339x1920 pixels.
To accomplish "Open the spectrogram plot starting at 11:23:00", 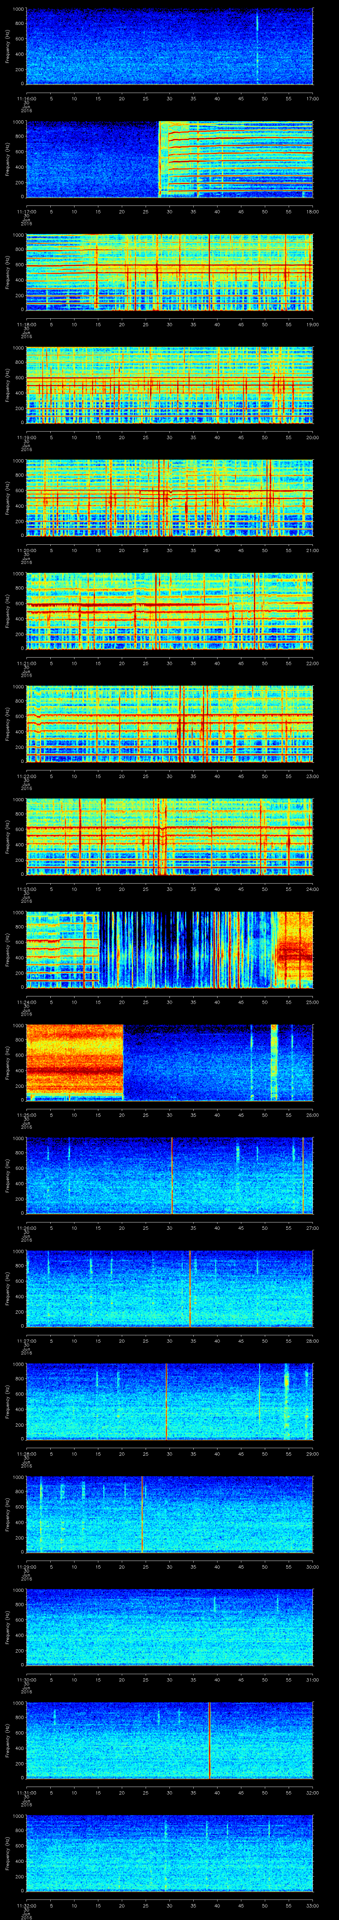I will point(169,836).
